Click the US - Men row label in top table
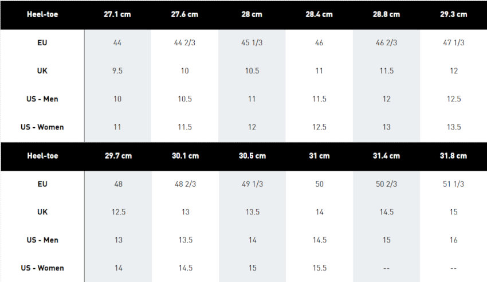 [x=42, y=99]
